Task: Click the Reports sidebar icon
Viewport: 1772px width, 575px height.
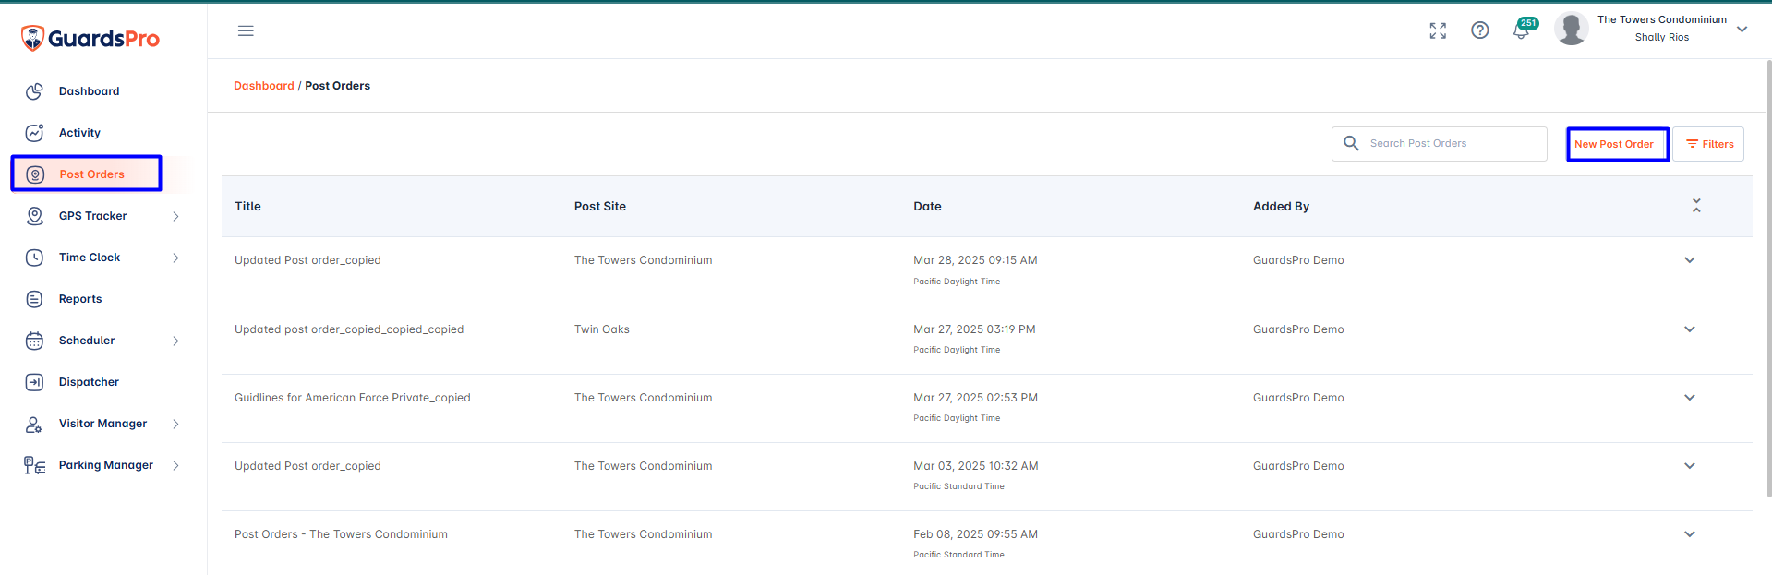Action: (34, 299)
